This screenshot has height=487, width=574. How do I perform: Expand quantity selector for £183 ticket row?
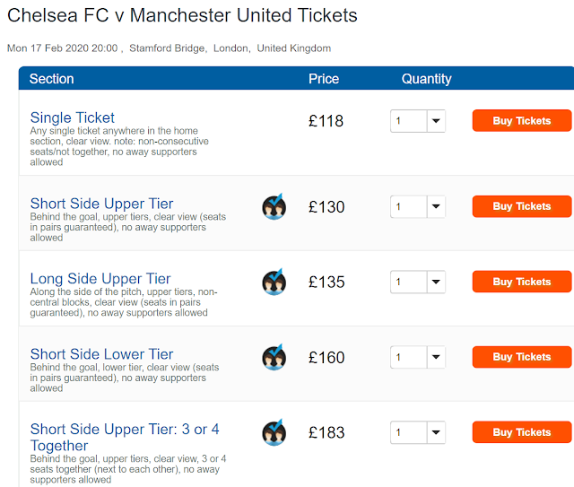pos(418,433)
